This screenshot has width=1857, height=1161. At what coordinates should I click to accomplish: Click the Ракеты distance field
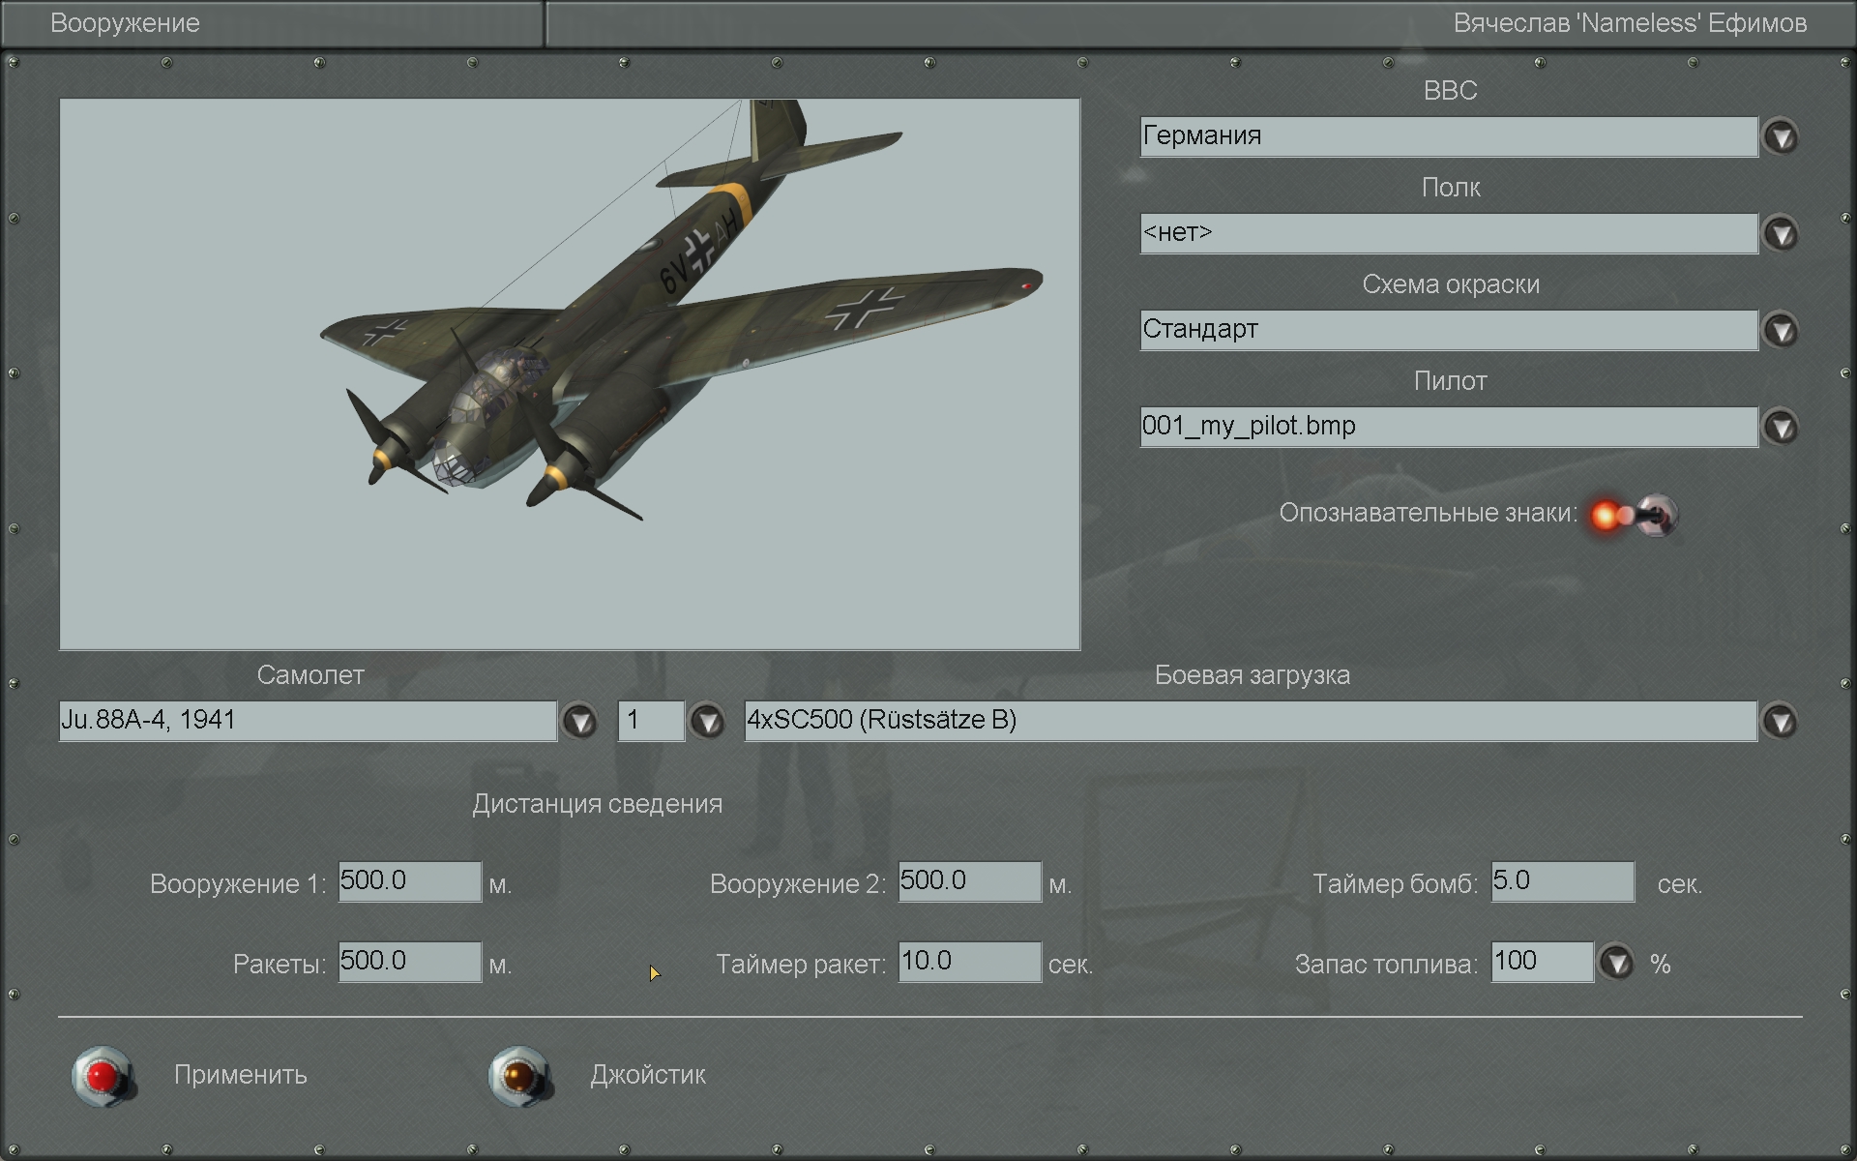point(409,962)
